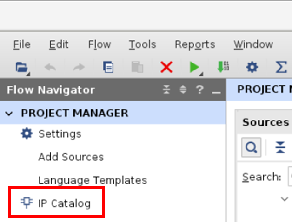Click the Copy toolbar icon
The width and height of the screenshot is (292, 222).
tap(108, 68)
